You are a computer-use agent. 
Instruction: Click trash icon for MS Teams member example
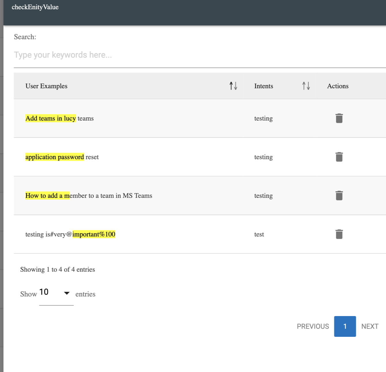[339, 196]
